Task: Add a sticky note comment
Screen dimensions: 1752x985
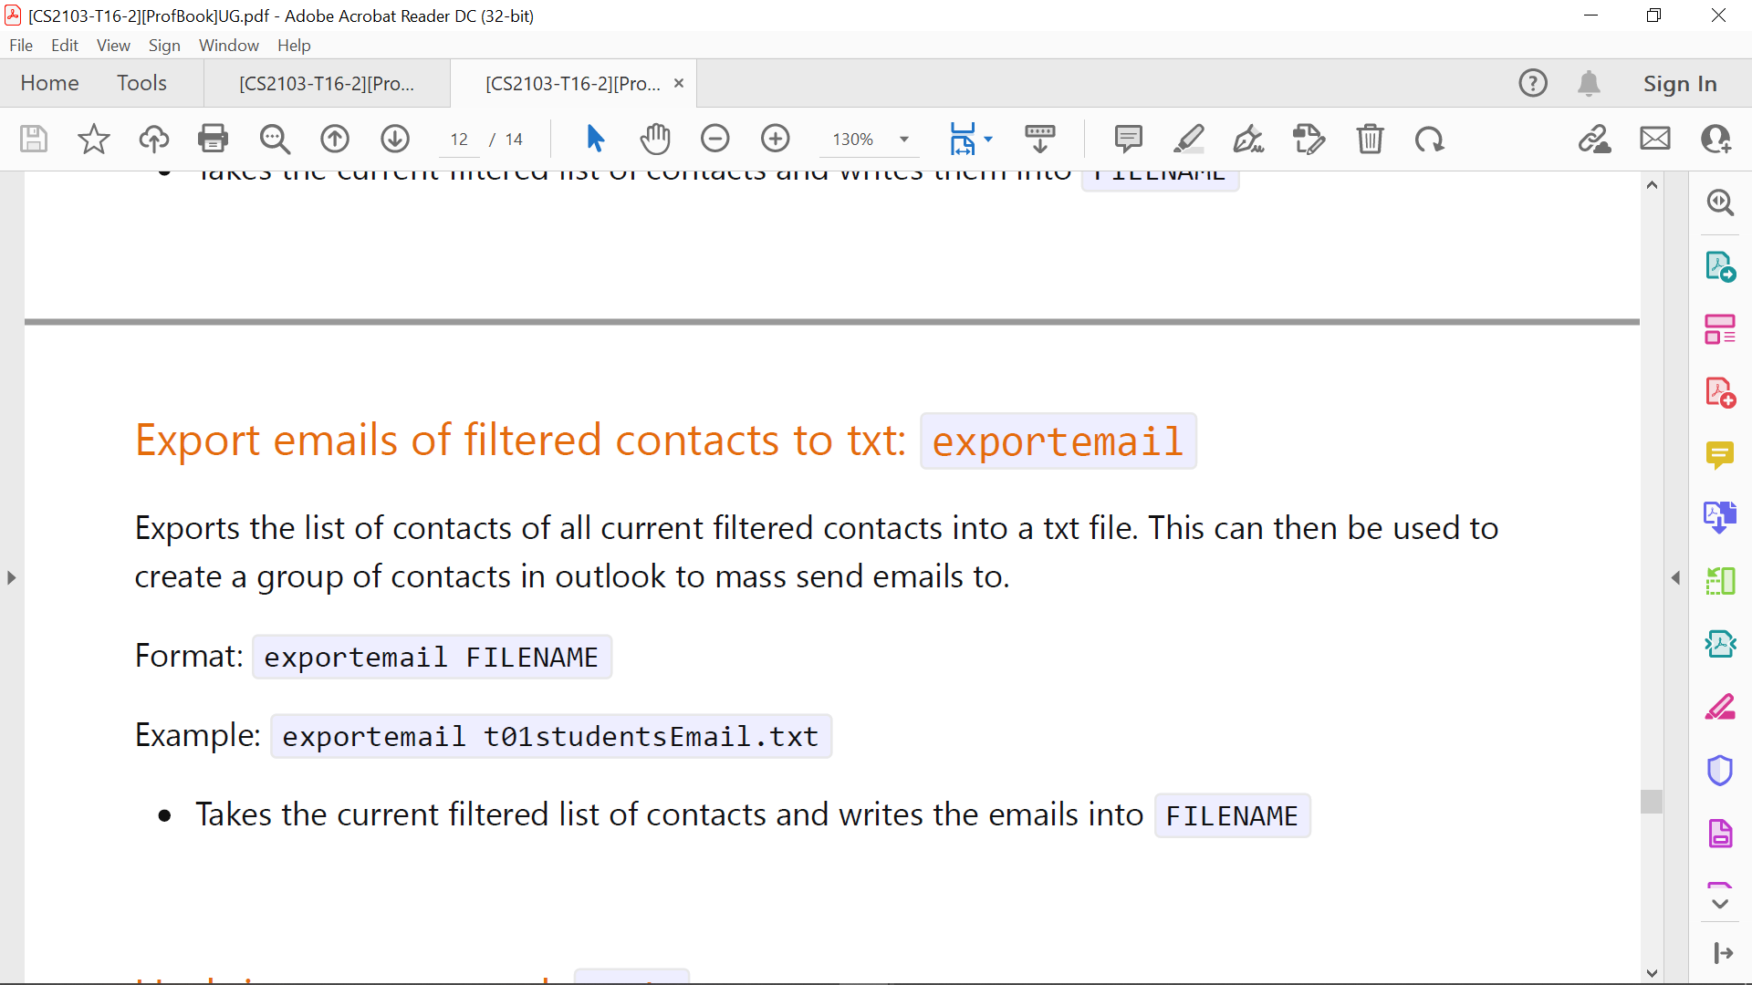Action: pos(1128,139)
